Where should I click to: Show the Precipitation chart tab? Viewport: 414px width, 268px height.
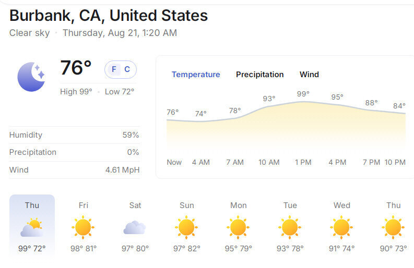coord(259,75)
